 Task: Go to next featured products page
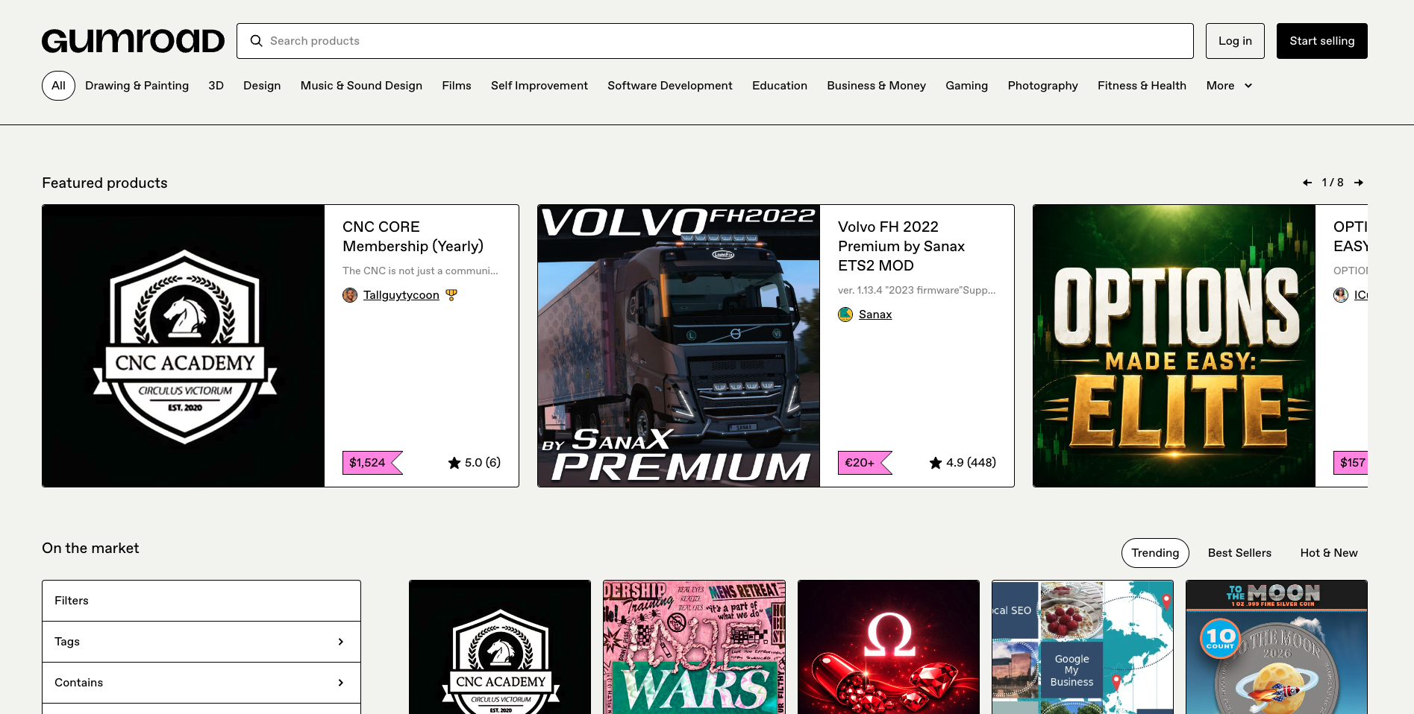1359,183
